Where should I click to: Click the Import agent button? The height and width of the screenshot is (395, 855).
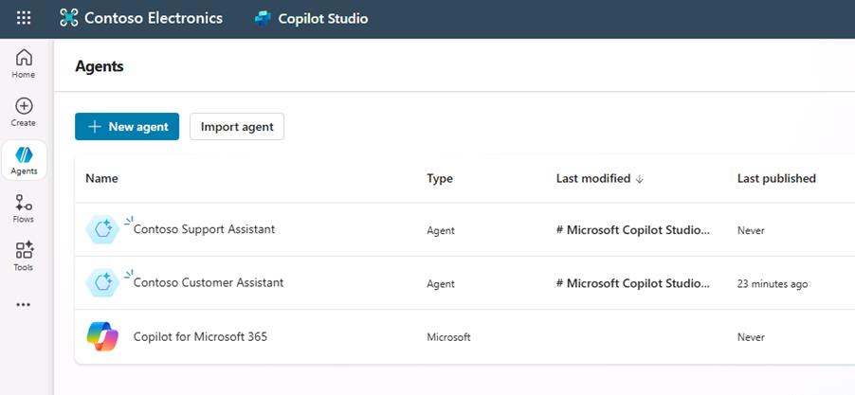tap(237, 126)
